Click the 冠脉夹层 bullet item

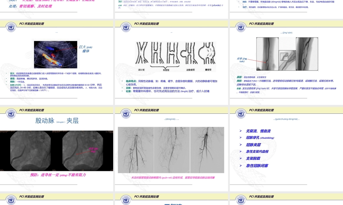(253, 145)
